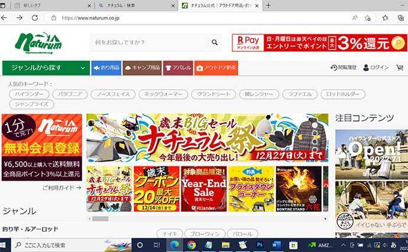Open Microsoft Word from taskbar
Image resolution: width=408 pixels, height=252 pixels.
click(x=276, y=245)
